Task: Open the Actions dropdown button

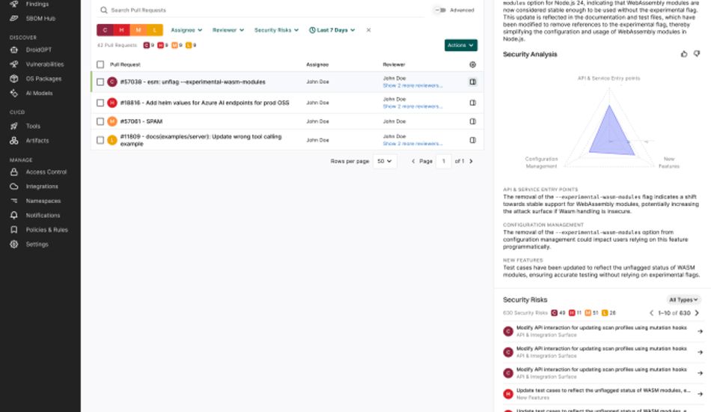Action: 461,45
